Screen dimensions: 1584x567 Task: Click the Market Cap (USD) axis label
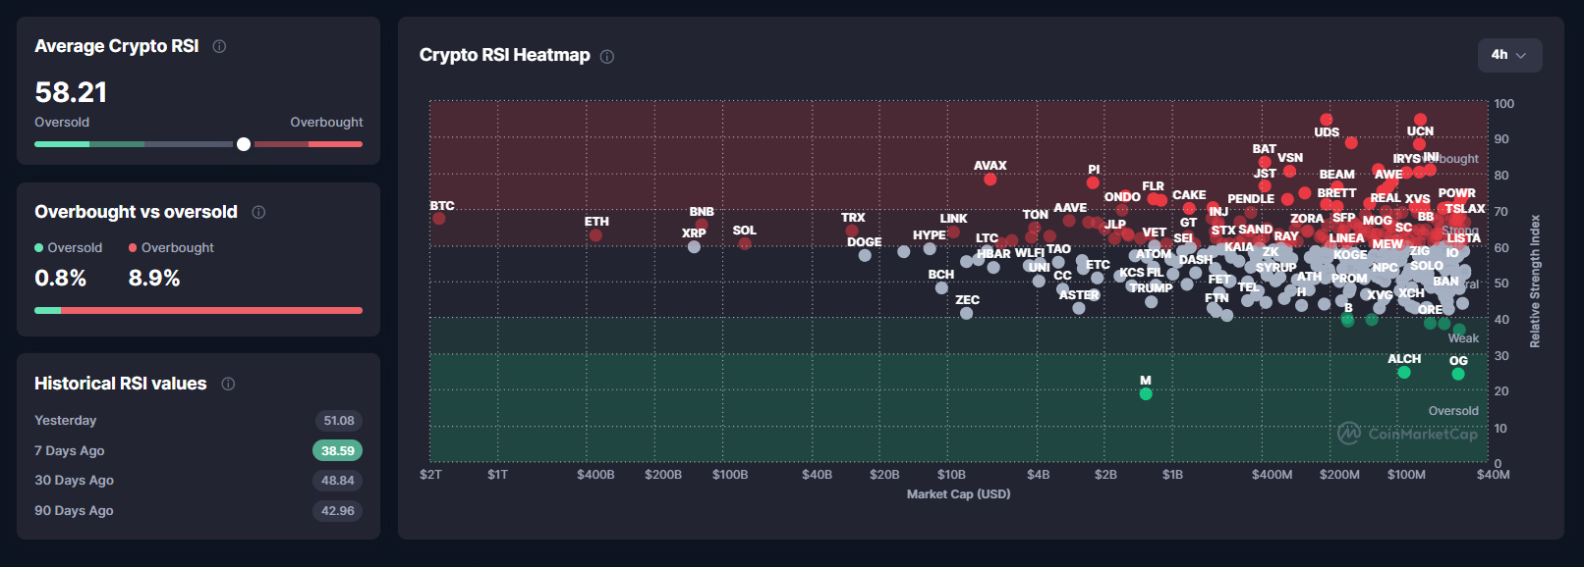click(x=959, y=493)
